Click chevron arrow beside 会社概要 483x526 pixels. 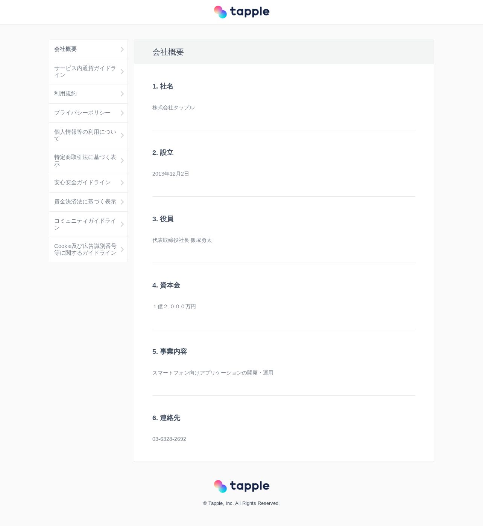[x=122, y=49]
